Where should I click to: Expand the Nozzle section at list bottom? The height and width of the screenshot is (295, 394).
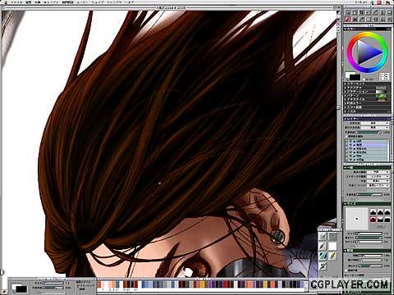[368, 111]
